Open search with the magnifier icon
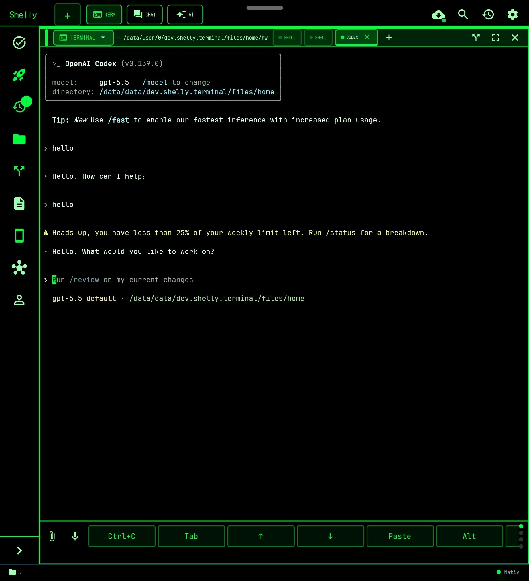The height and width of the screenshot is (581, 529). pos(463,15)
